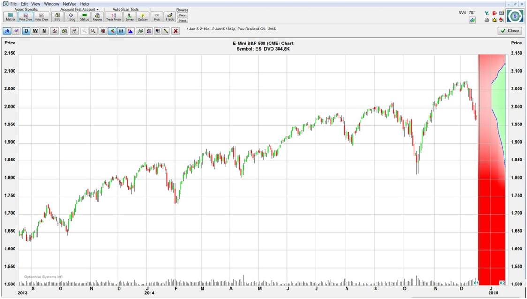Select the Price Chart button
Screen dimensions: 527x299
(x=25, y=17)
